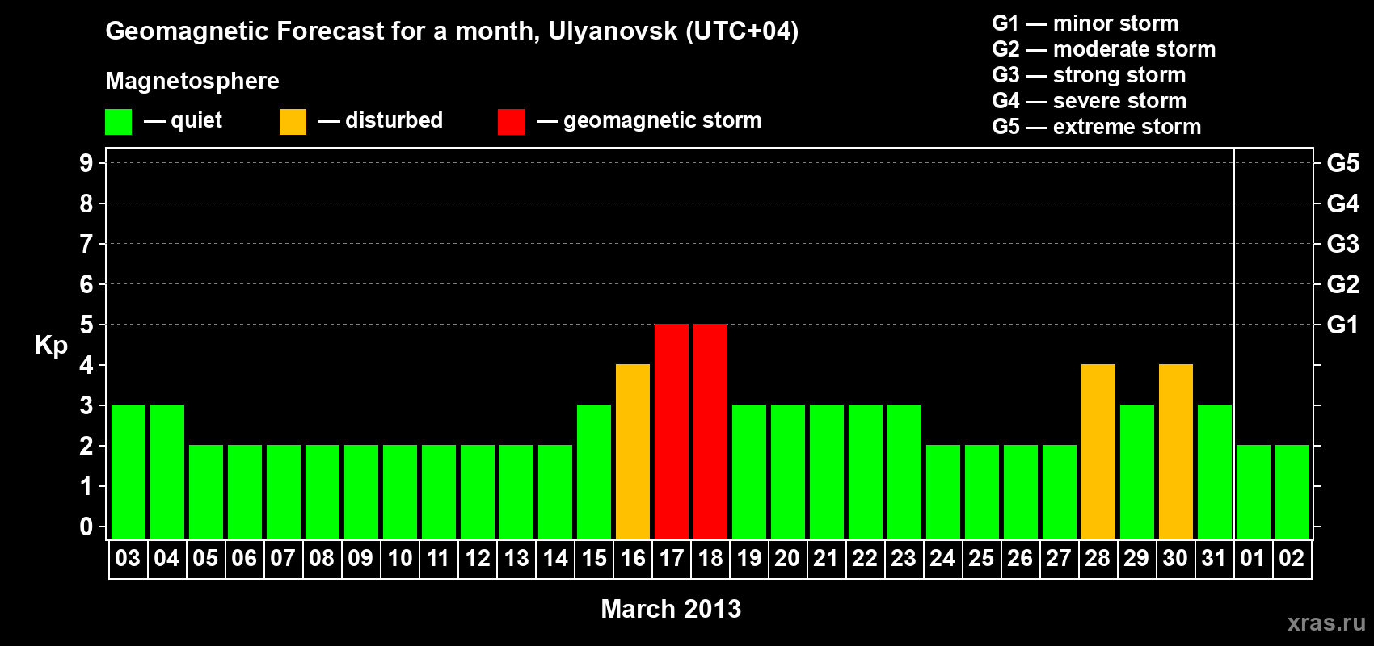1374x646 pixels.
Task: Click the 'G1 — minor storm' legend text
Action: click(x=1085, y=23)
